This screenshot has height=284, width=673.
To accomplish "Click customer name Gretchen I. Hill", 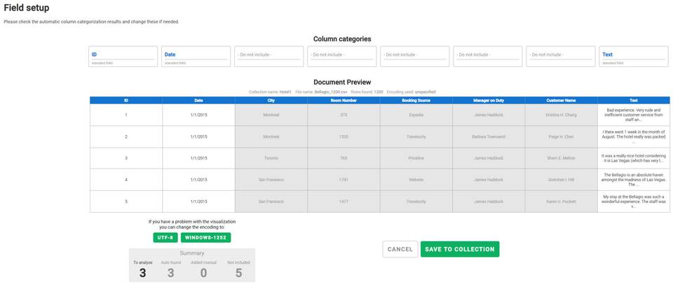I will [x=561, y=180].
